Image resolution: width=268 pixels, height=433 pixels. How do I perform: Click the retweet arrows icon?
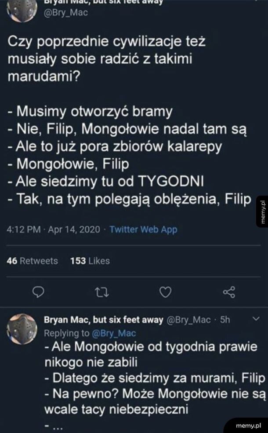pyautogui.click(x=102, y=292)
